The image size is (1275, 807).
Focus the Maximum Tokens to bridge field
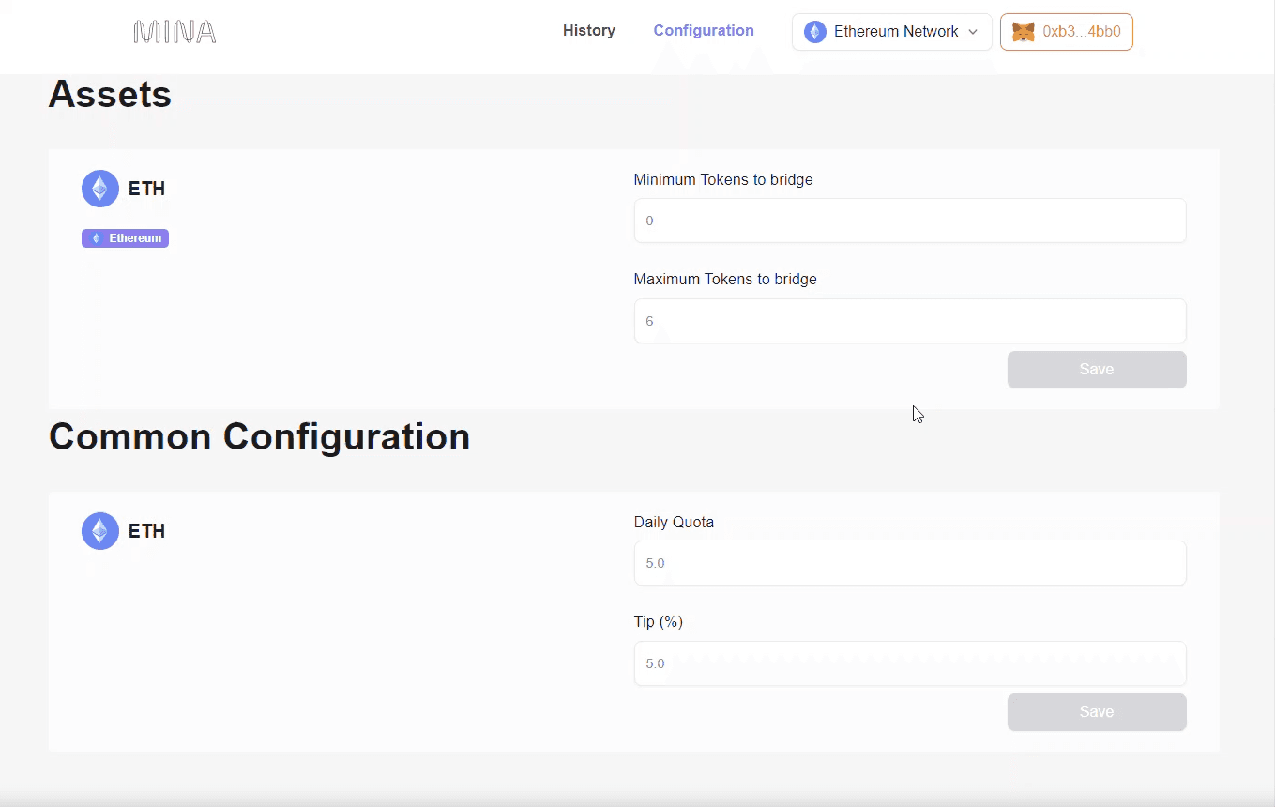click(x=910, y=321)
